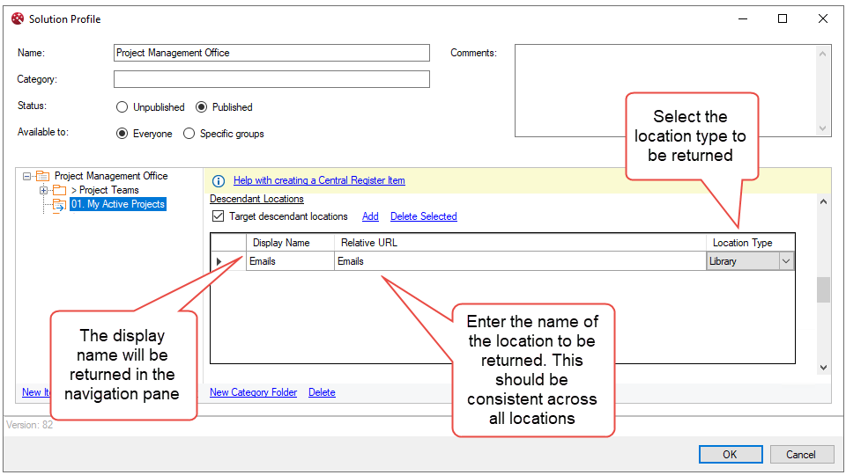The height and width of the screenshot is (475, 846).
Task: Click the vertical scrollbar in descendant locations panel
Action: tap(823, 289)
